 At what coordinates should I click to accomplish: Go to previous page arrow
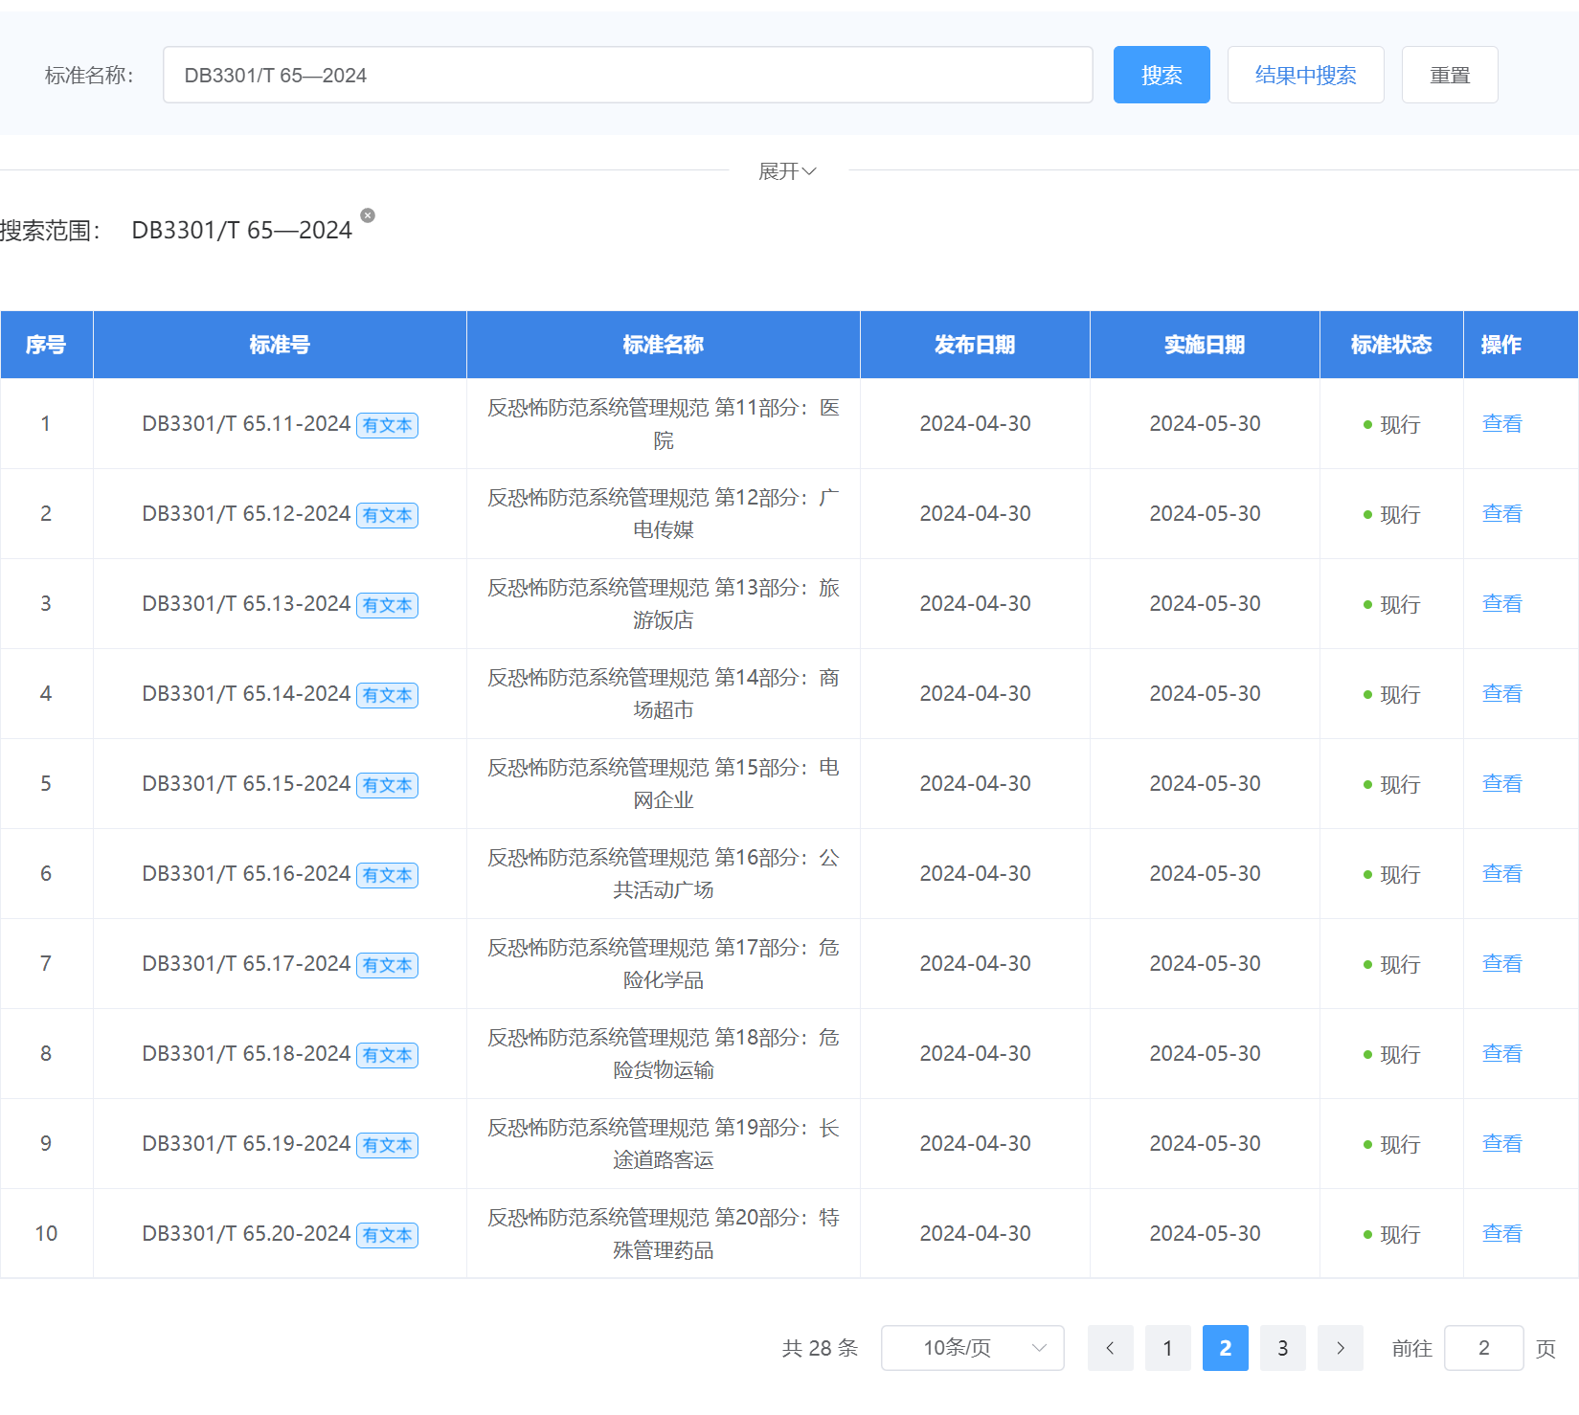point(1110,1348)
